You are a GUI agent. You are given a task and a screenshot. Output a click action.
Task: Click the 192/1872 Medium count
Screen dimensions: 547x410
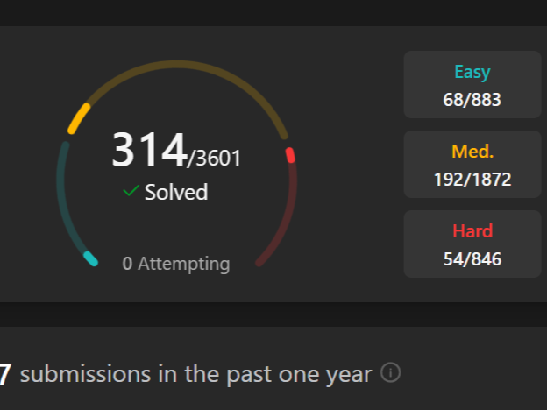472,180
